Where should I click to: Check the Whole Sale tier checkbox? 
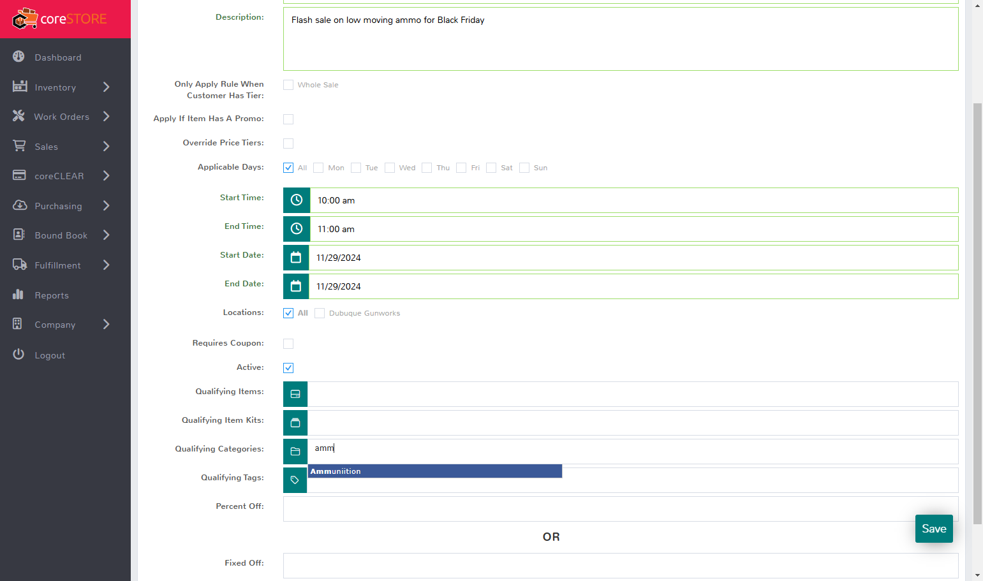288,85
